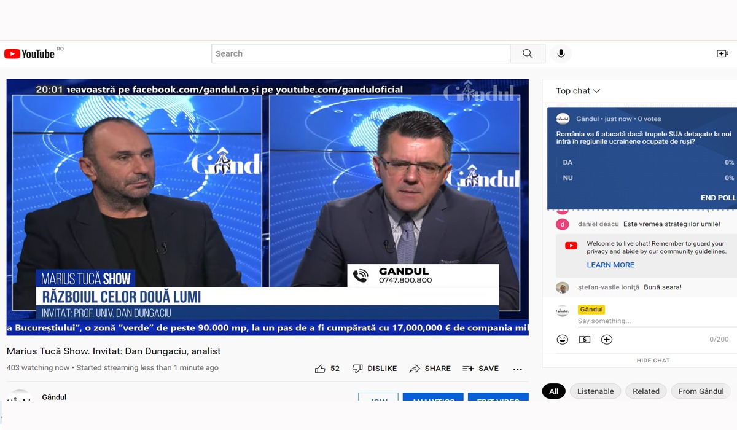Save video to playlist icon
This screenshot has height=430, width=737.
pyautogui.click(x=468, y=369)
